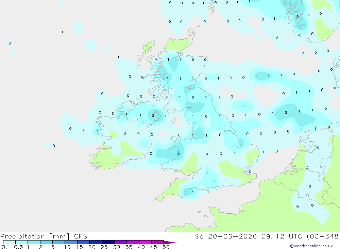
Task: Select the navy swatch between 25 and 30
Action: 108,242
